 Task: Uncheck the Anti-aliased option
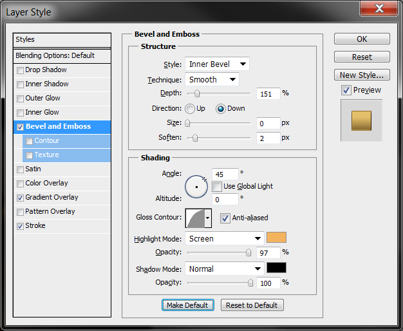(x=225, y=218)
